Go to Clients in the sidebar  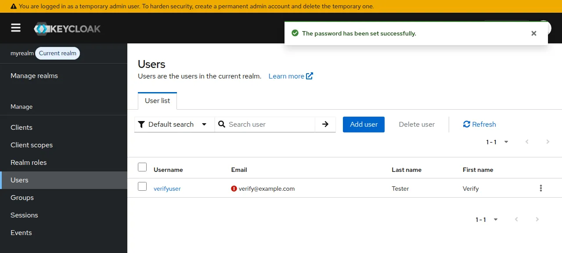click(22, 127)
